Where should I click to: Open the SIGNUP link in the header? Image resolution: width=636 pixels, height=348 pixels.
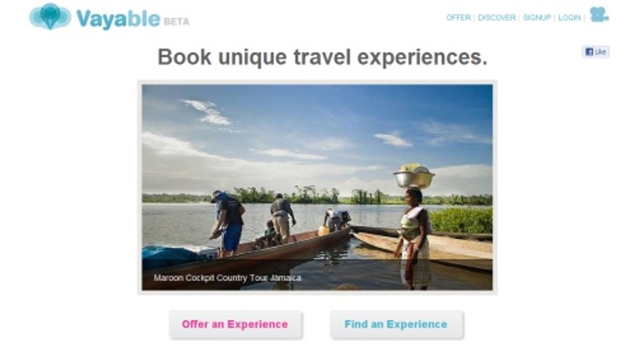[x=537, y=17]
